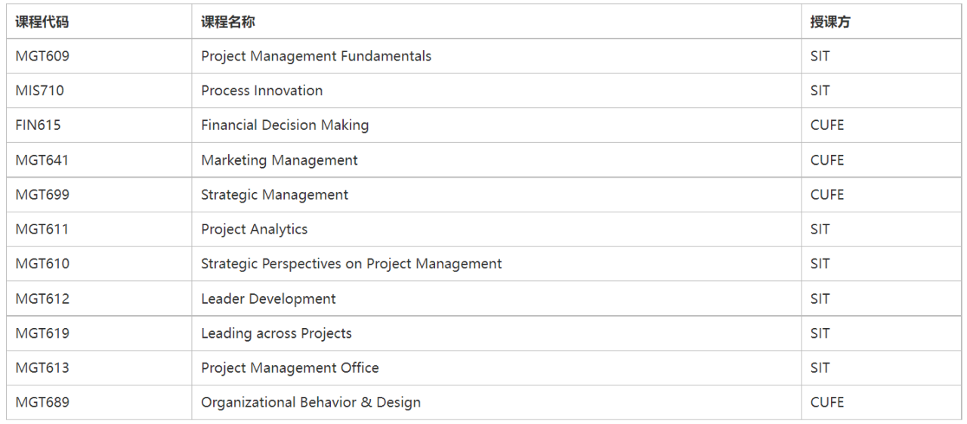This screenshot has height=424, width=967.
Task: Click the Process Innovation course name
Action: tap(261, 91)
